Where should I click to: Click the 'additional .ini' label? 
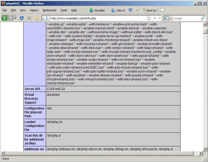[34, 149]
